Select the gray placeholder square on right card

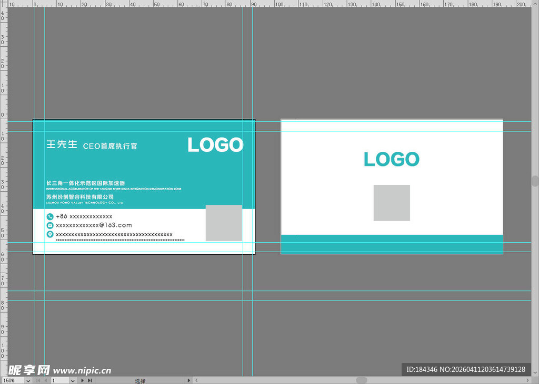[x=392, y=203]
